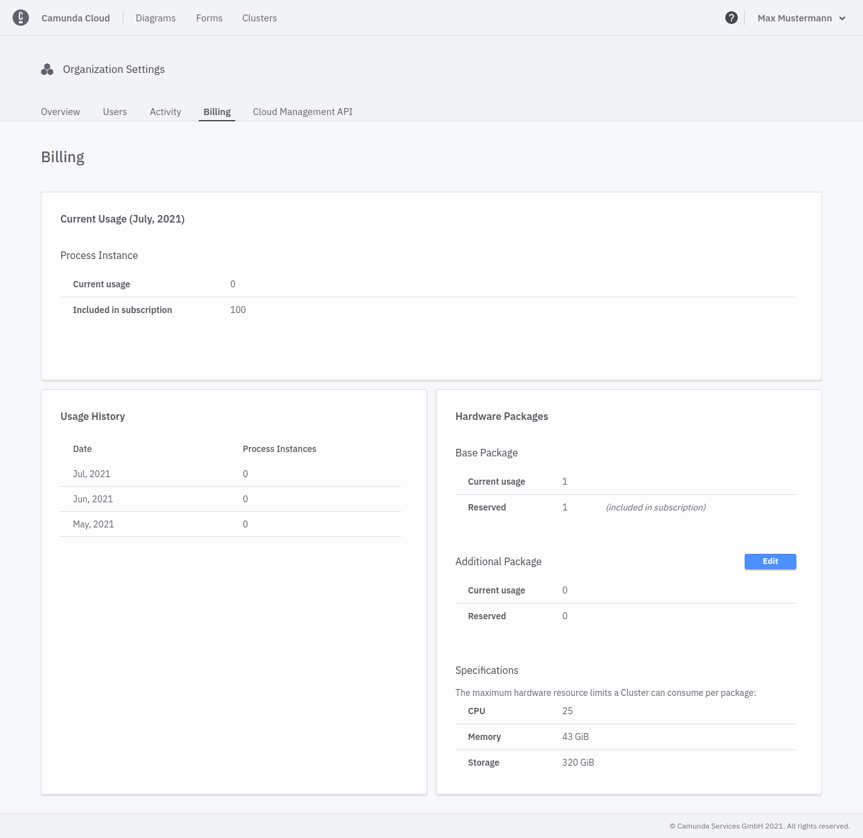Click the Included in subscription value 100
863x838 pixels.
238,309
